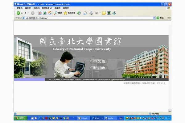Click the yellow note toolbar icon
Image resolution: width=185 pixels, height=123 pixels.
[x=104, y=13]
